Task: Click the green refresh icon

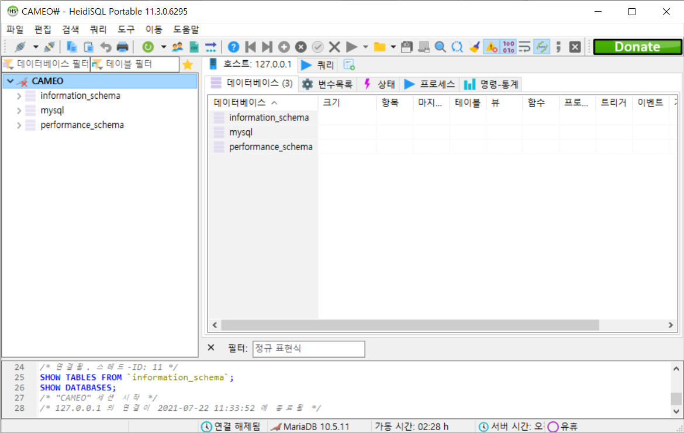Action: click(148, 47)
